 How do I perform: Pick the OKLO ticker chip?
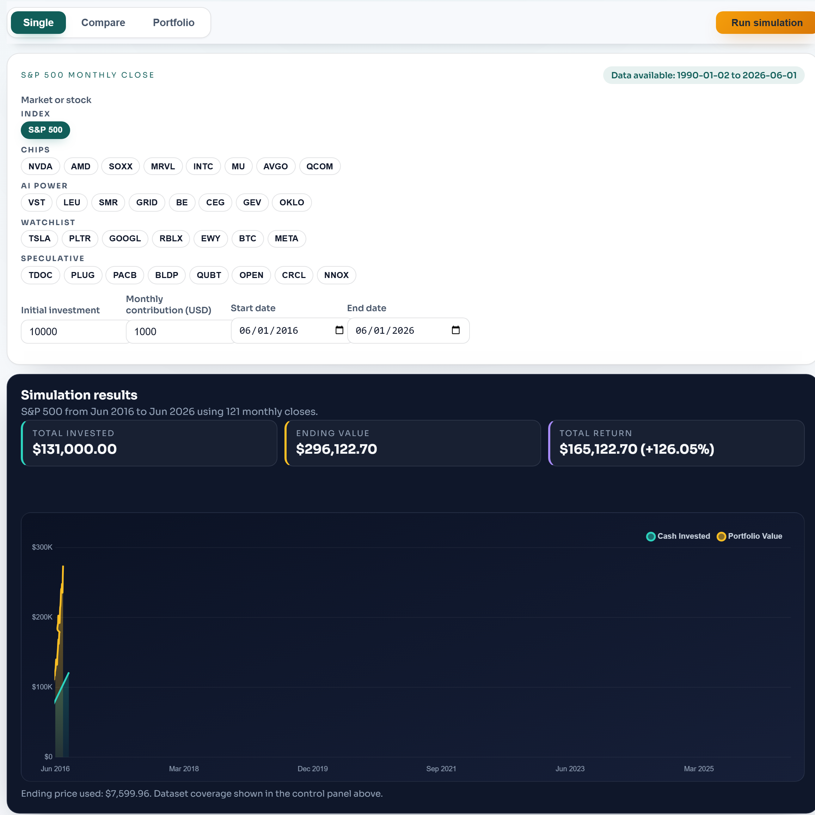tap(292, 202)
